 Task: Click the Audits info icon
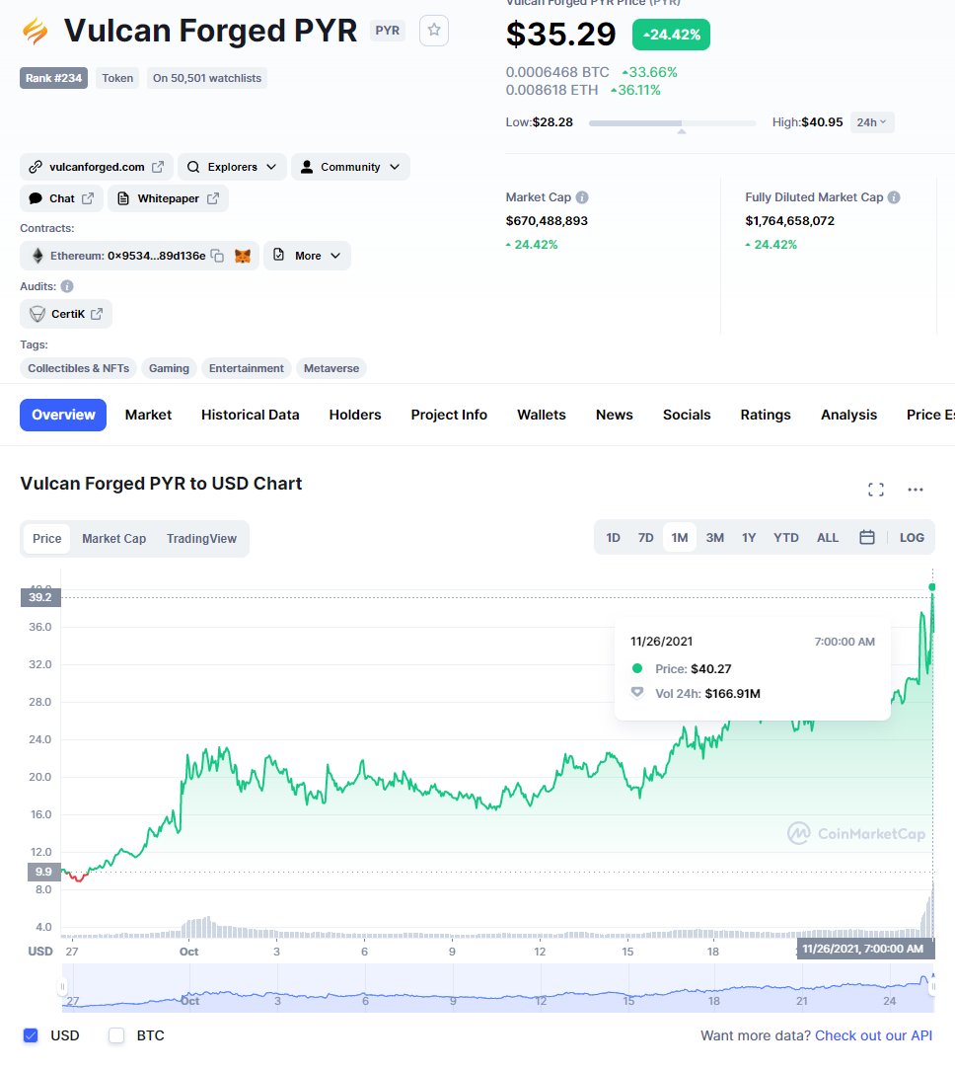(x=67, y=286)
